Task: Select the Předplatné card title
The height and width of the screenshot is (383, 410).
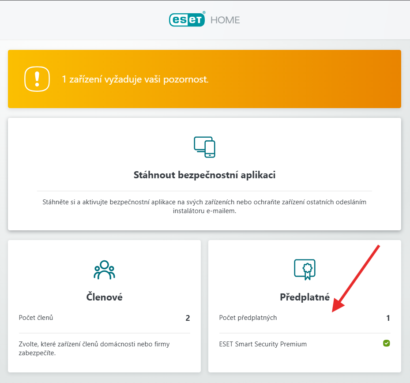Action: pos(305,297)
